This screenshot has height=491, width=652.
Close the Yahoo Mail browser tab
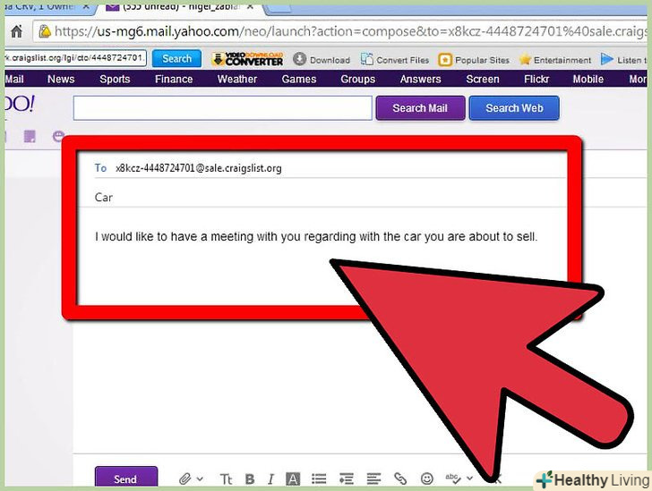[x=251, y=6]
